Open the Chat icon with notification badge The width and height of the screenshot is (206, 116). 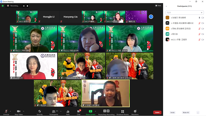tap(79, 111)
